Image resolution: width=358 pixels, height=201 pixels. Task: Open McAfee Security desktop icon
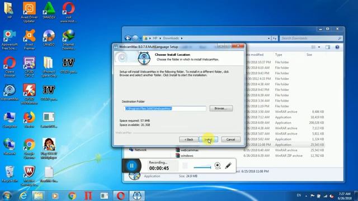[29, 176]
